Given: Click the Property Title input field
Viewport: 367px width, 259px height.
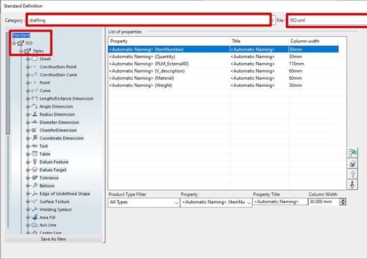Looking at the screenshot, I should pyautogui.click(x=280, y=202).
